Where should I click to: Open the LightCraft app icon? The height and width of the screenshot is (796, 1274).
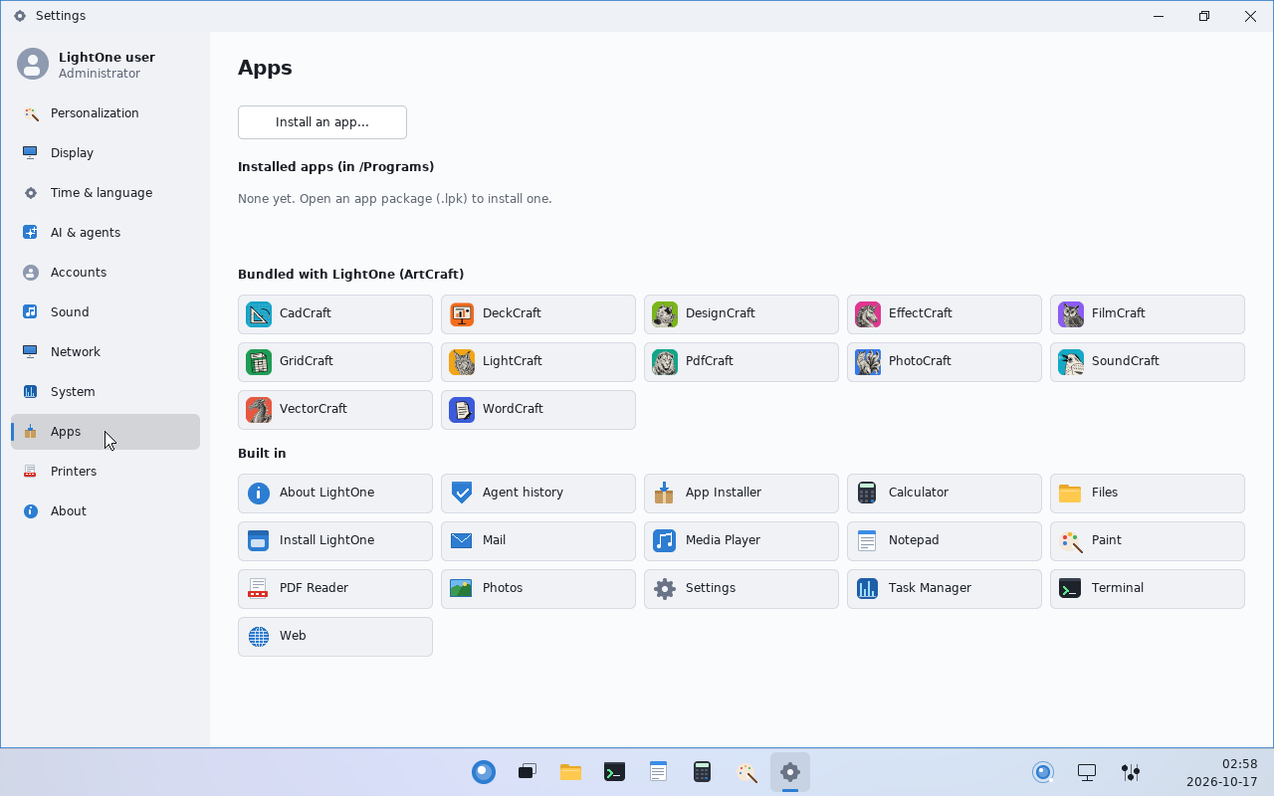462,362
